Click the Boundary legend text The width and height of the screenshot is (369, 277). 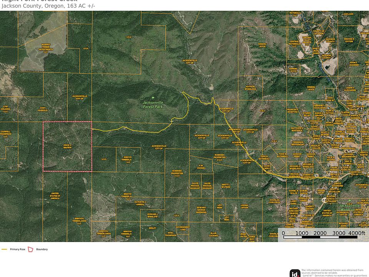[x=42, y=249]
